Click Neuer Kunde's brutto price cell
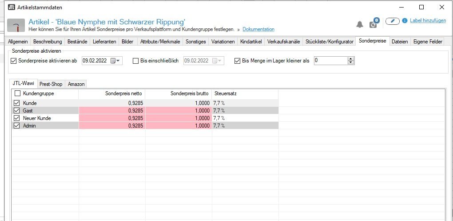 pyautogui.click(x=179, y=118)
